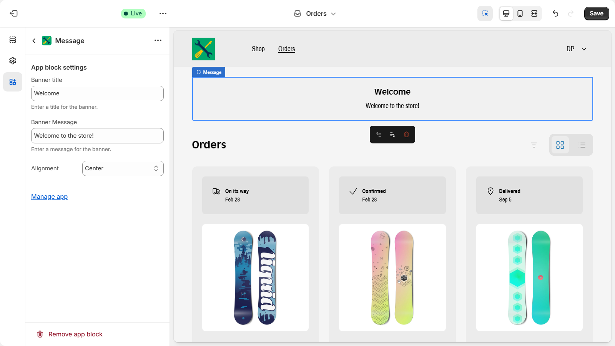The width and height of the screenshot is (615, 346).
Task: Activate the element inspector picker tool
Action: [x=485, y=13]
